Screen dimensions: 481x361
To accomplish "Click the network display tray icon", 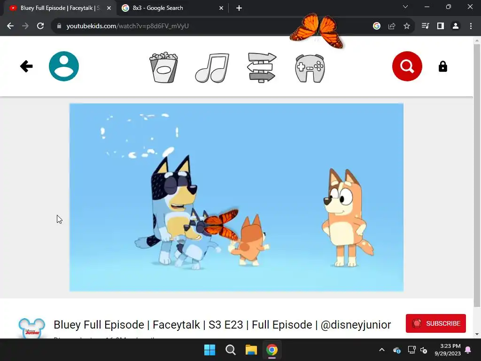I will (x=411, y=350).
